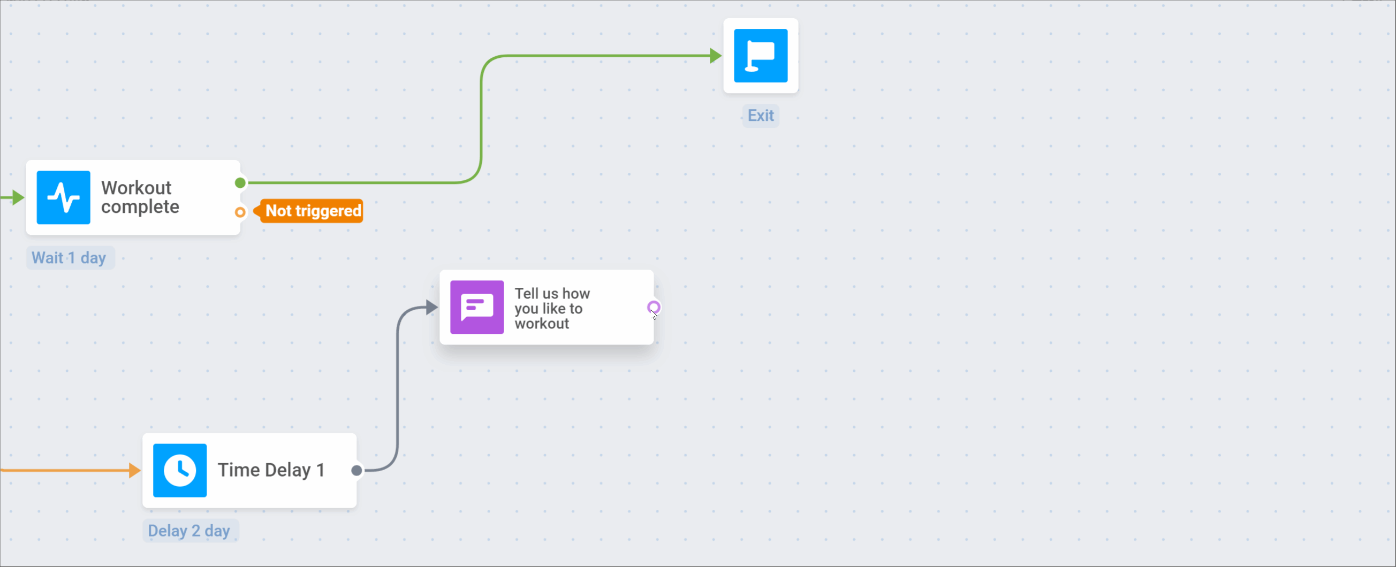This screenshot has width=1396, height=567.
Task: Click the grey output dot on Time Delay 1
Action: [x=356, y=470]
